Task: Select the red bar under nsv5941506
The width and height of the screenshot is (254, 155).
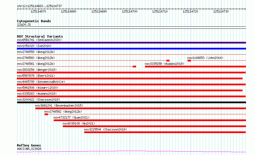Action: pyautogui.click(x=130, y=90)
